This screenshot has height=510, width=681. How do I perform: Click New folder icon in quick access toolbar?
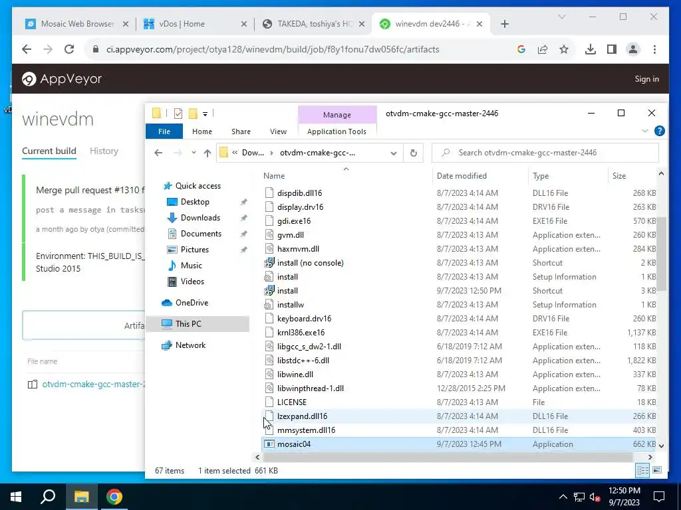[193, 114]
